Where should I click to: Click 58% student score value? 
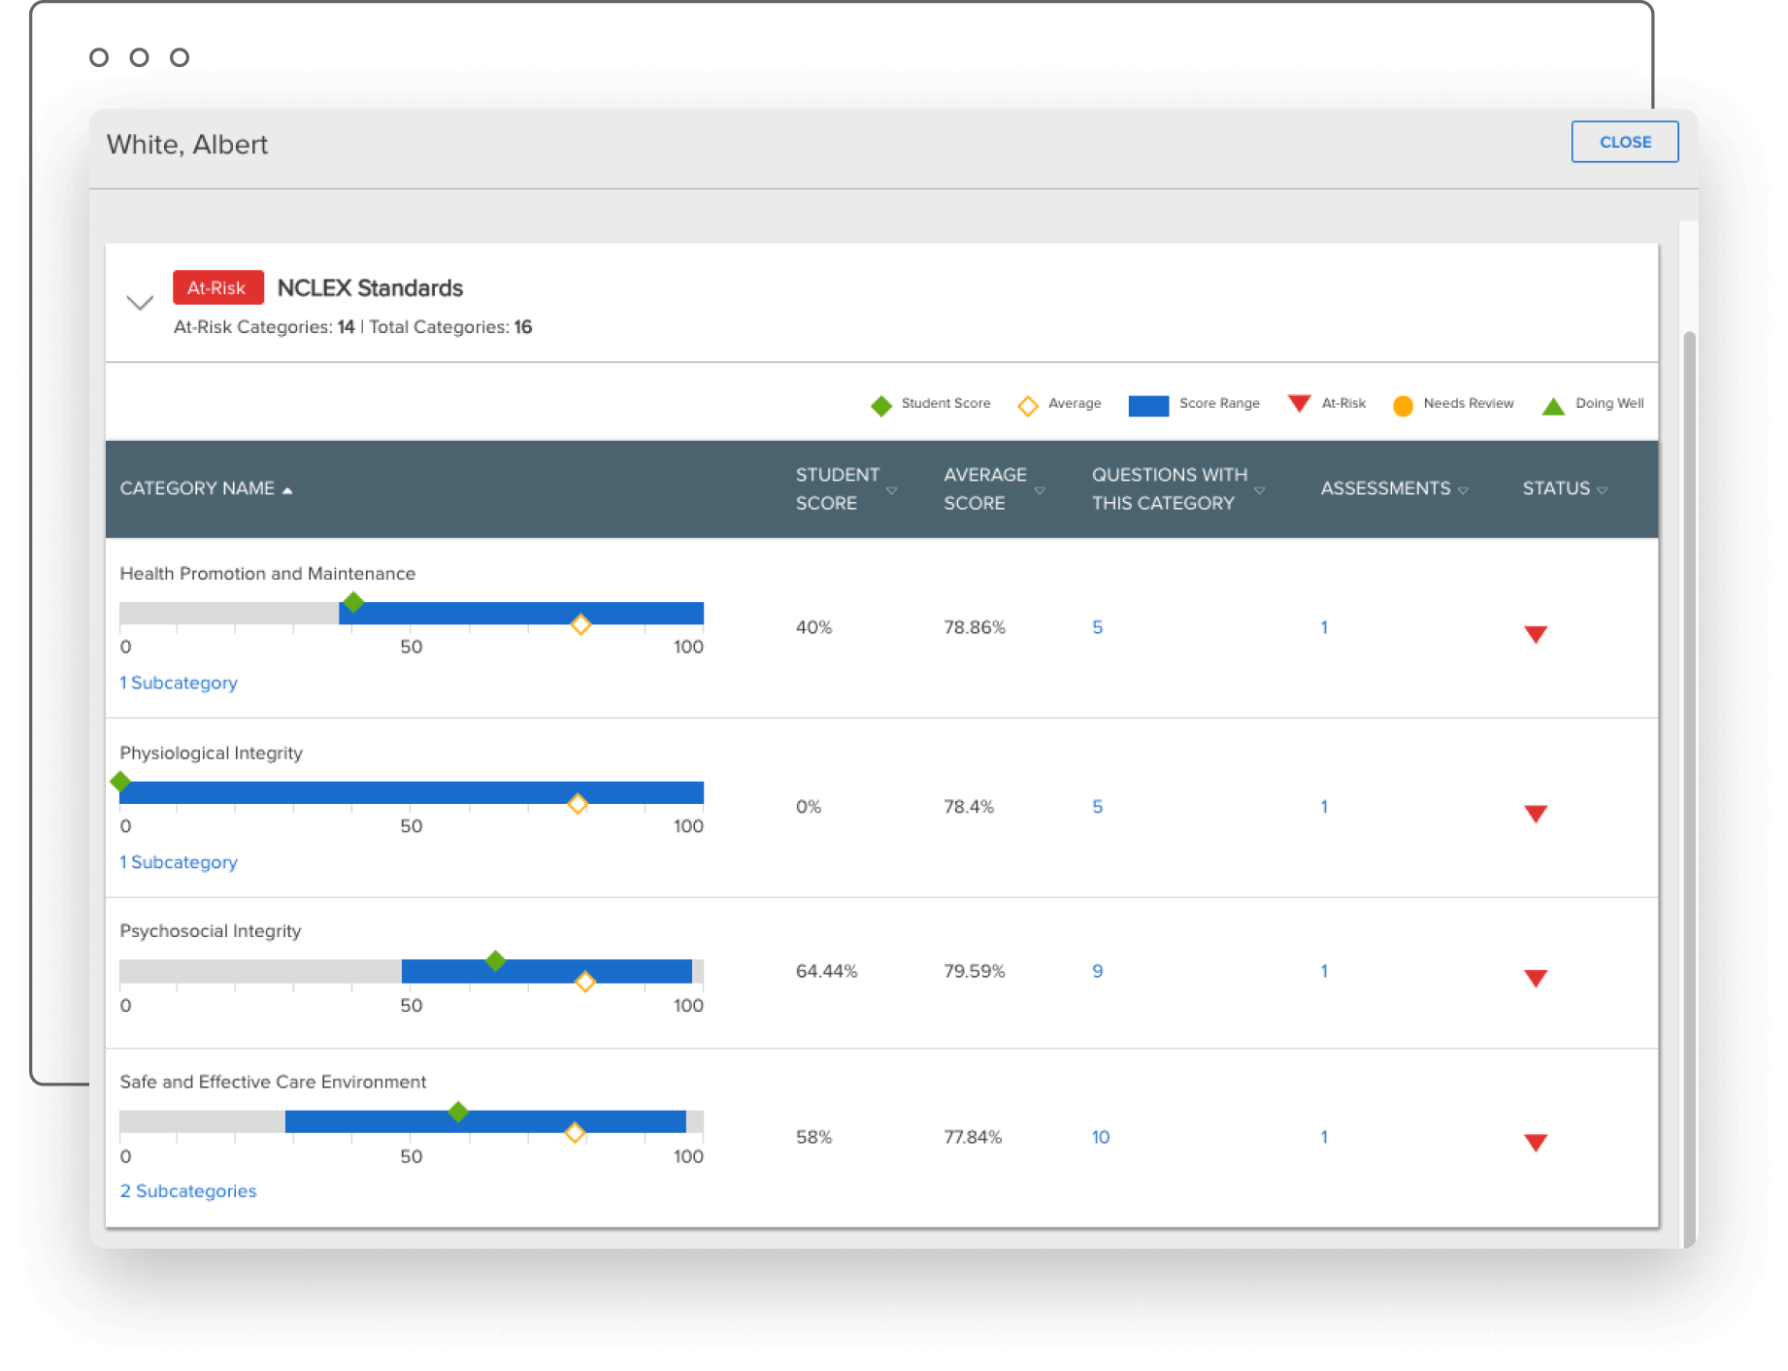(x=814, y=1137)
